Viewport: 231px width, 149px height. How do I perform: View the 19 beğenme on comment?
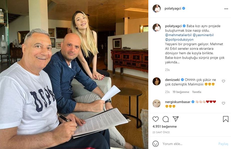tap(181, 92)
